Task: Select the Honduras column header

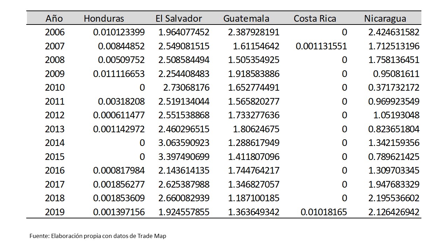Action: pyautogui.click(x=104, y=18)
